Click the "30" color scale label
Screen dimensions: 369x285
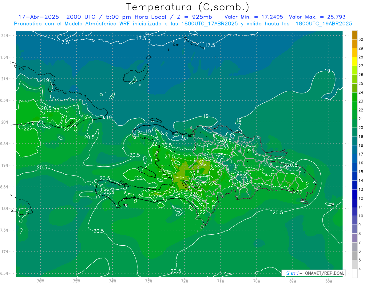coord(361,39)
